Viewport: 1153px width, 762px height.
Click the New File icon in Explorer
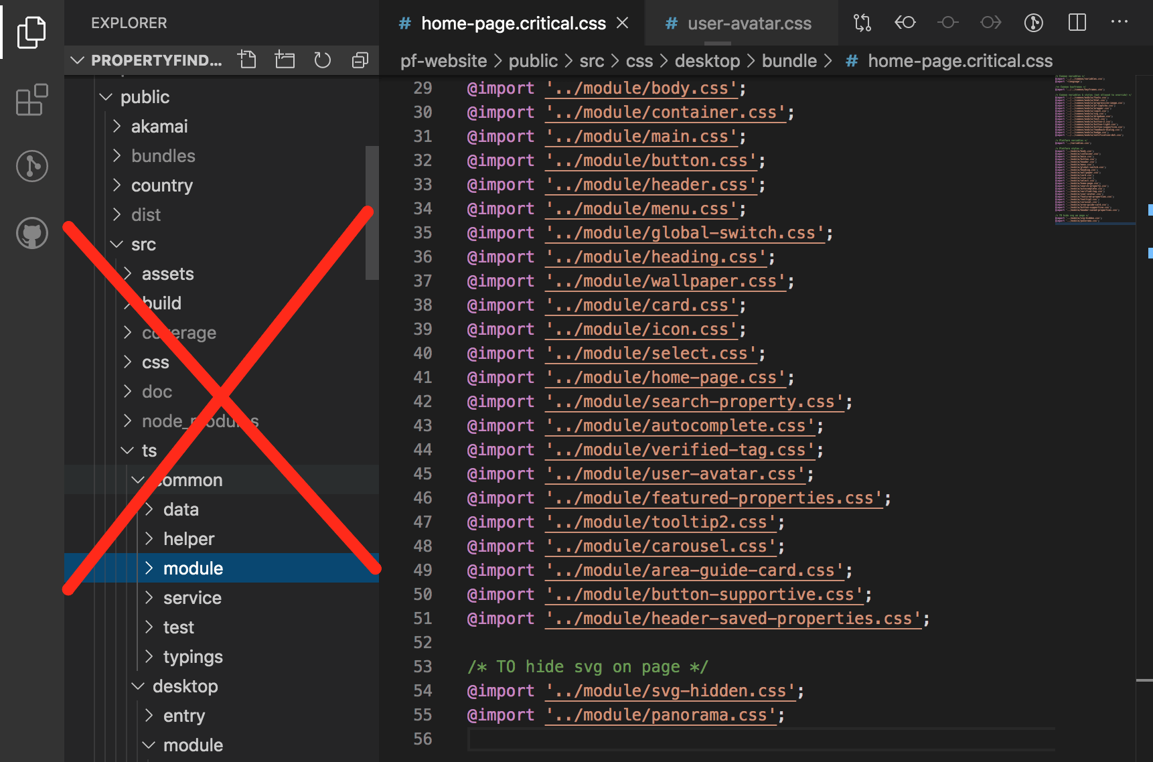(247, 60)
